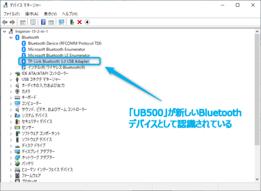Screen dimensions: 261x191
Task: Click the Back arrow toolbar icon
Action: click(5, 22)
